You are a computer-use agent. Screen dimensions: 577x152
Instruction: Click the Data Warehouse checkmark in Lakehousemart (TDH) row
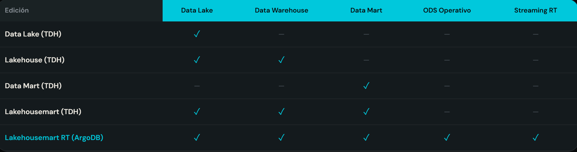tap(281, 112)
